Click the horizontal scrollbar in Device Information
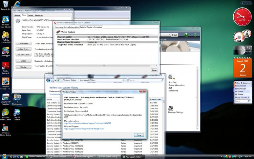 point(105,65)
